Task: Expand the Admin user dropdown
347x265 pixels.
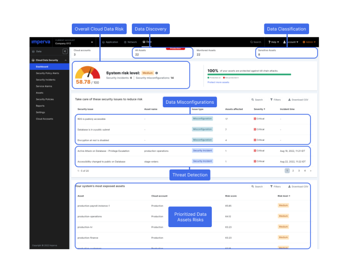Action: pos(309,42)
